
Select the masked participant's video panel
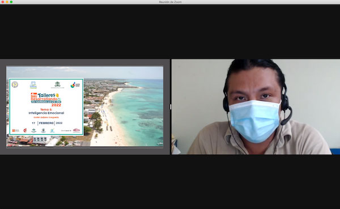coord(256,106)
